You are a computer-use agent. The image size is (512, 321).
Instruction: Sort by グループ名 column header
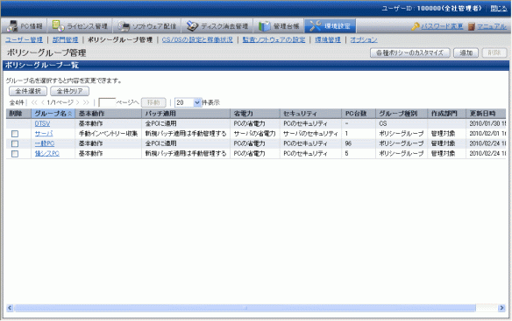53,114
